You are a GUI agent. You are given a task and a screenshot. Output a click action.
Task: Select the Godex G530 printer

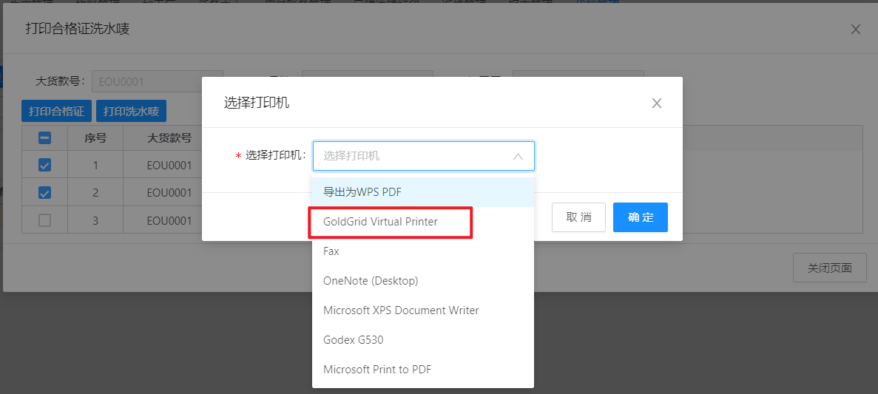[x=422, y=340]
